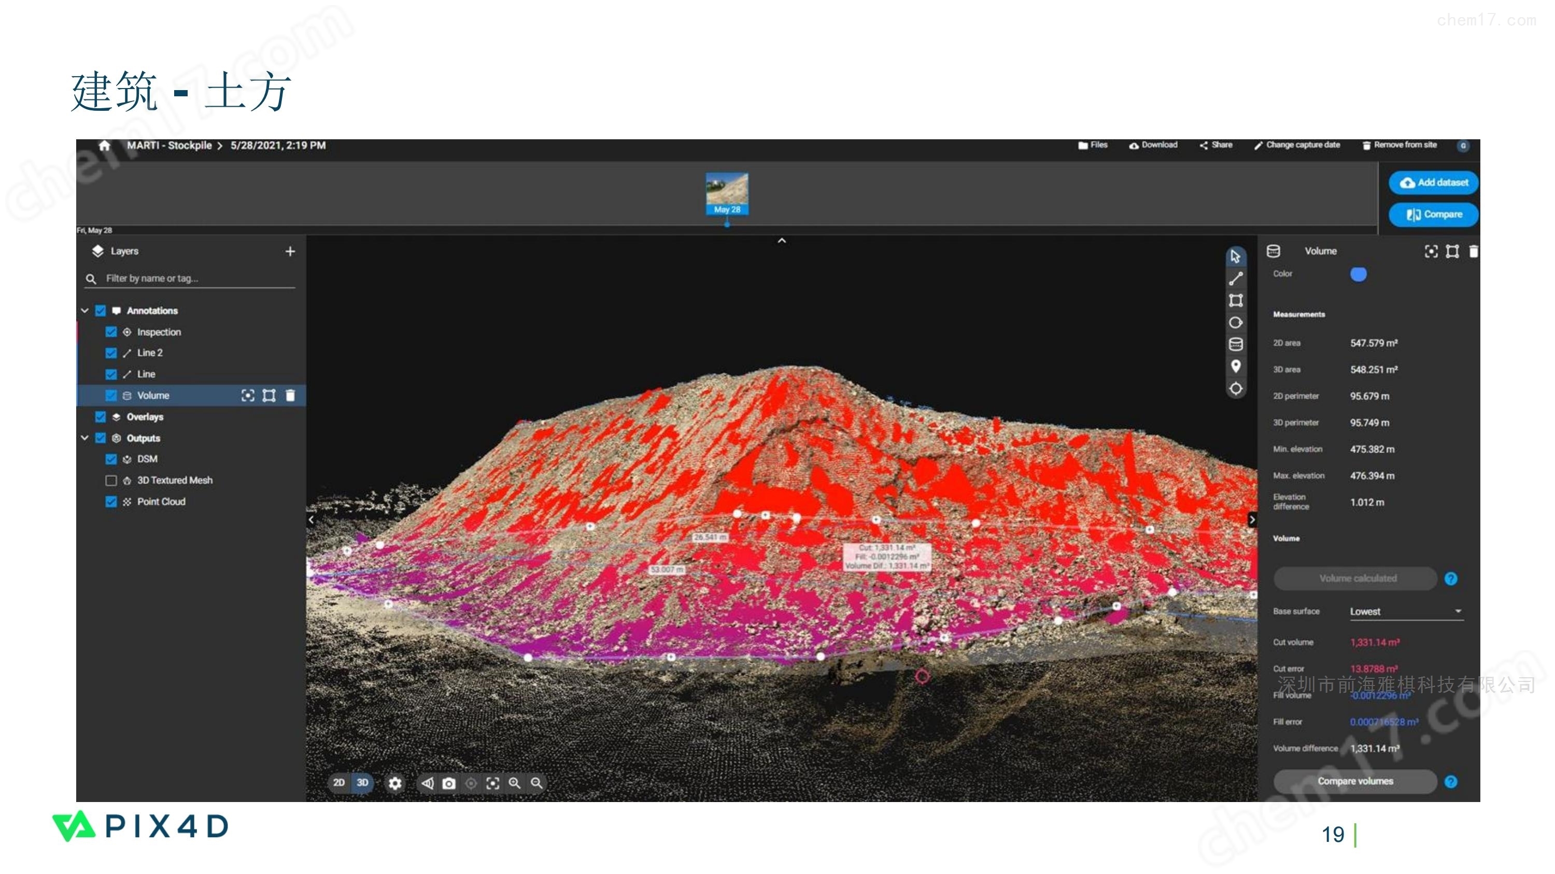Collapse the left Layers panel arrow

(311, 519)
